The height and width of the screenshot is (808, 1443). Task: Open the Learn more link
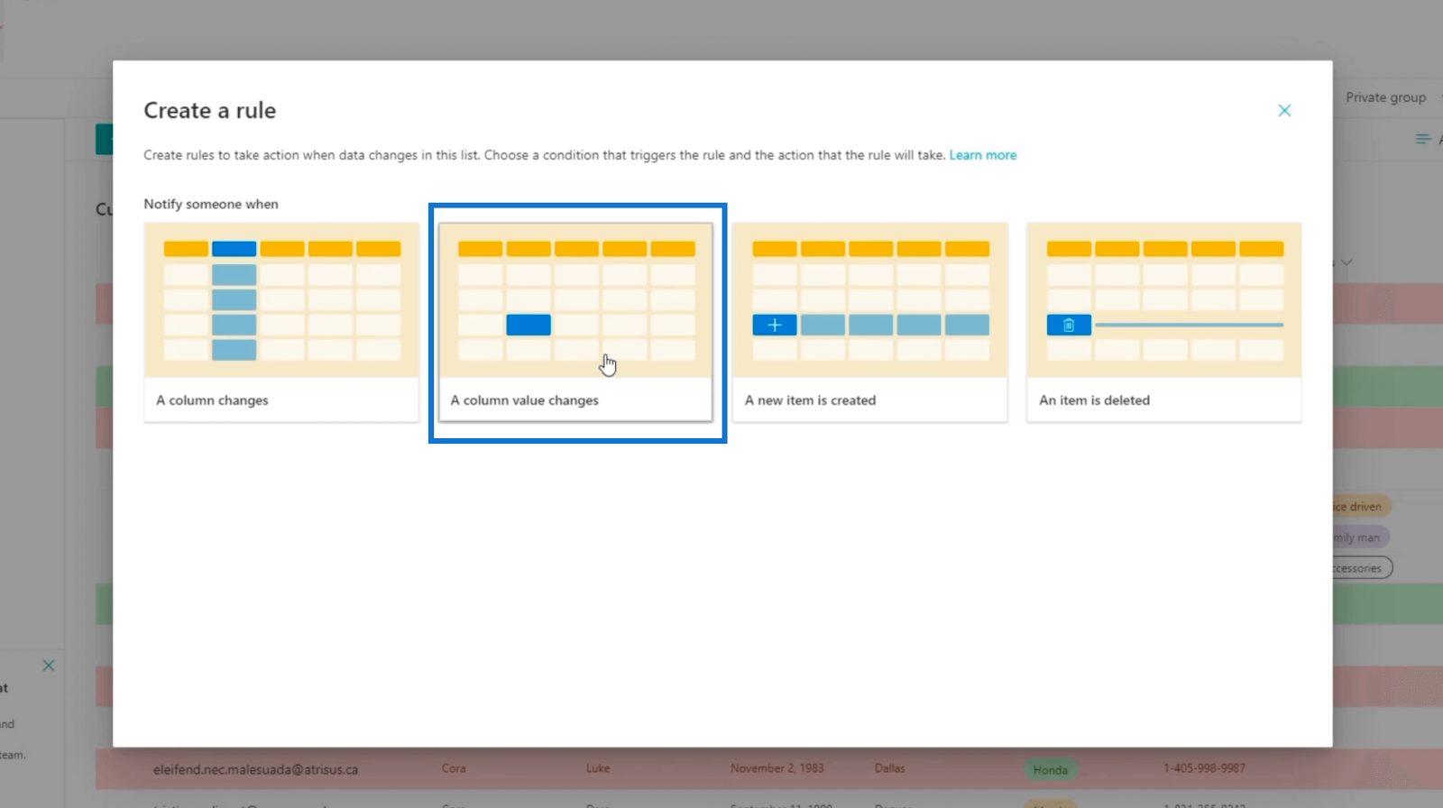click(x=982, y=155)
